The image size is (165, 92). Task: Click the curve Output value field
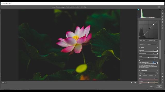point(155,41)
